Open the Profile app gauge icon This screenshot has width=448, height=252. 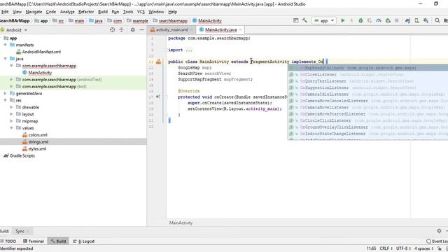point(379,20)
